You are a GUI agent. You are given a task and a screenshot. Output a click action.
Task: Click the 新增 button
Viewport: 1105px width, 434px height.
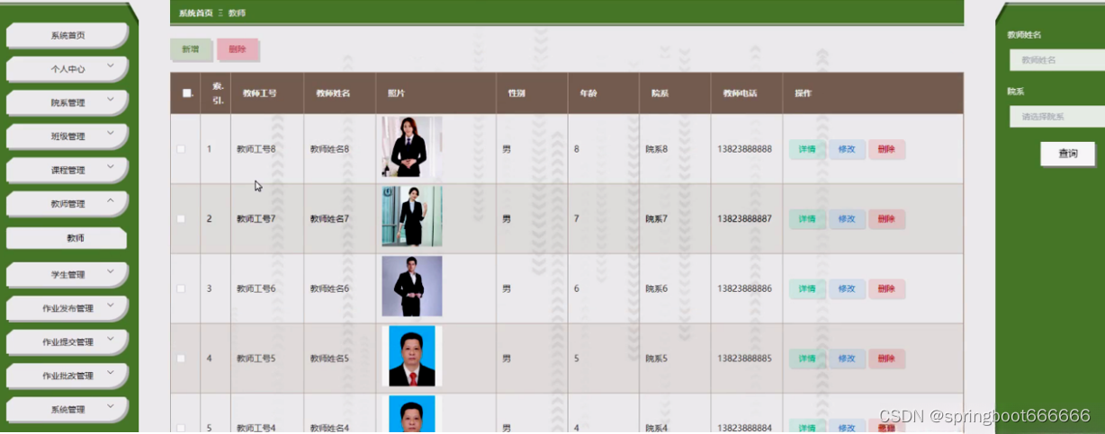(x=190, y=49)
